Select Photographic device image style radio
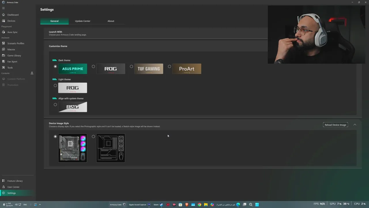The height and width of the screenshot is (208, 369). point(55,136)
